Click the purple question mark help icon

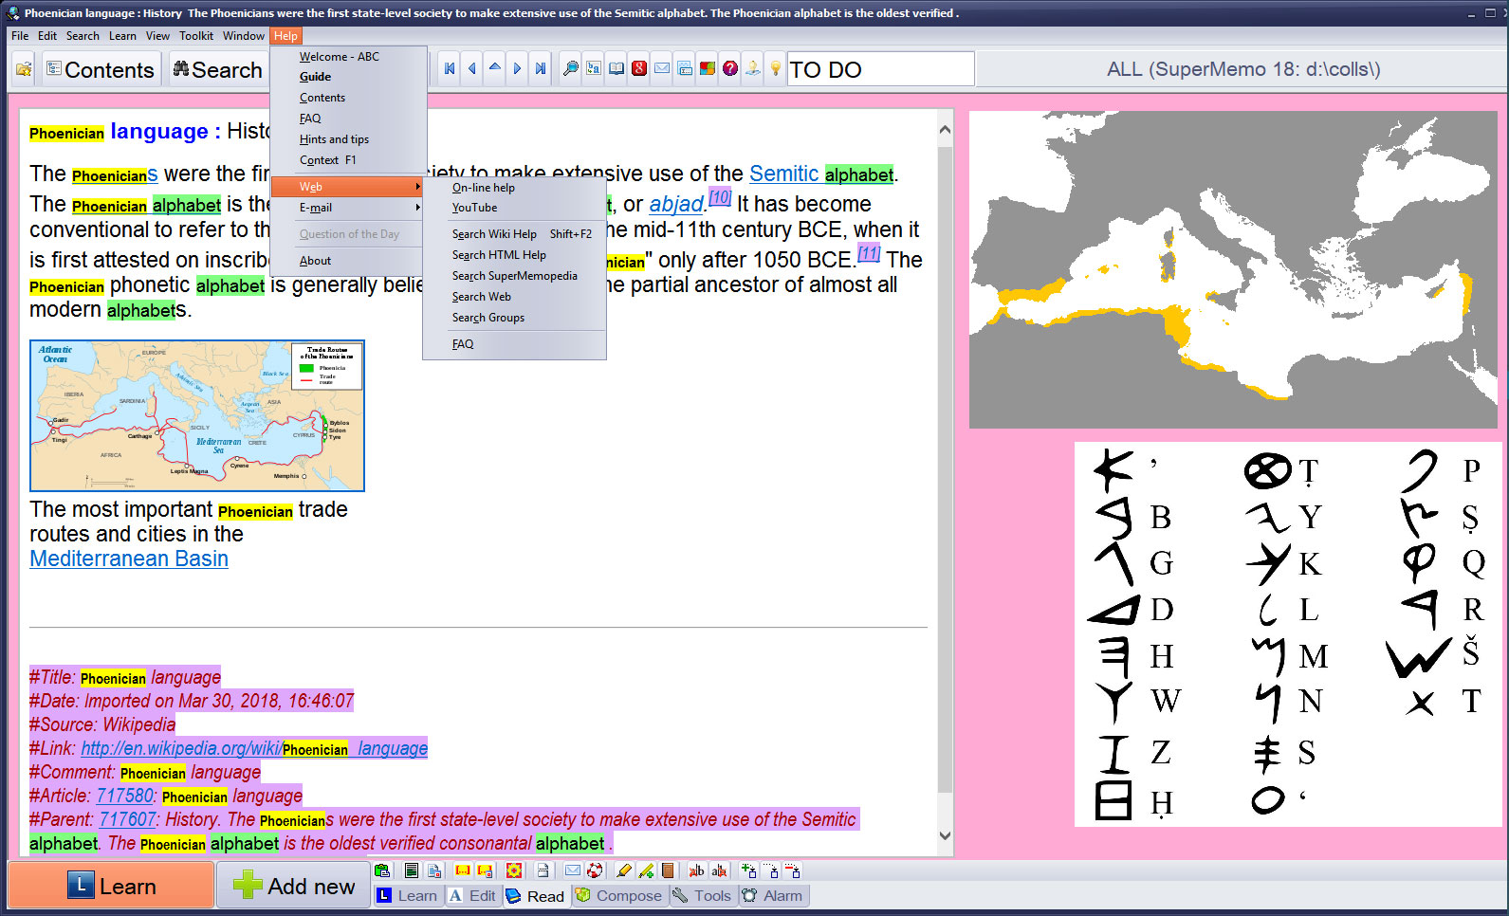[x=729, y=68]
